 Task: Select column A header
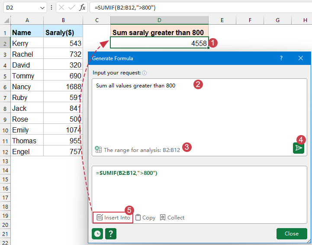pos(27,20)
